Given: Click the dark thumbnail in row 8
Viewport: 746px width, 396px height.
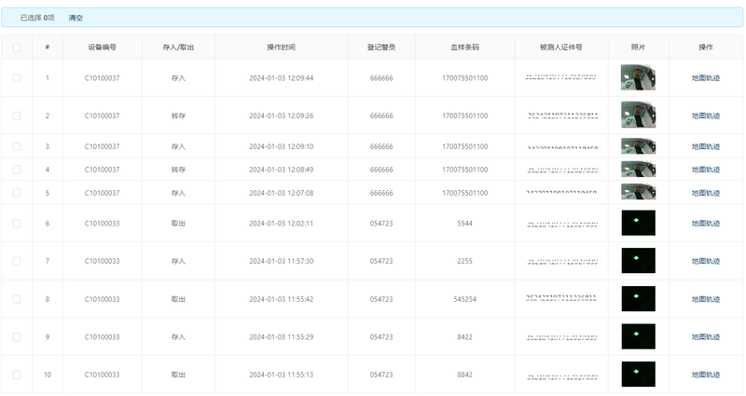Looking at the screenshot, I should pyautogui.click(x=638, y=298).
